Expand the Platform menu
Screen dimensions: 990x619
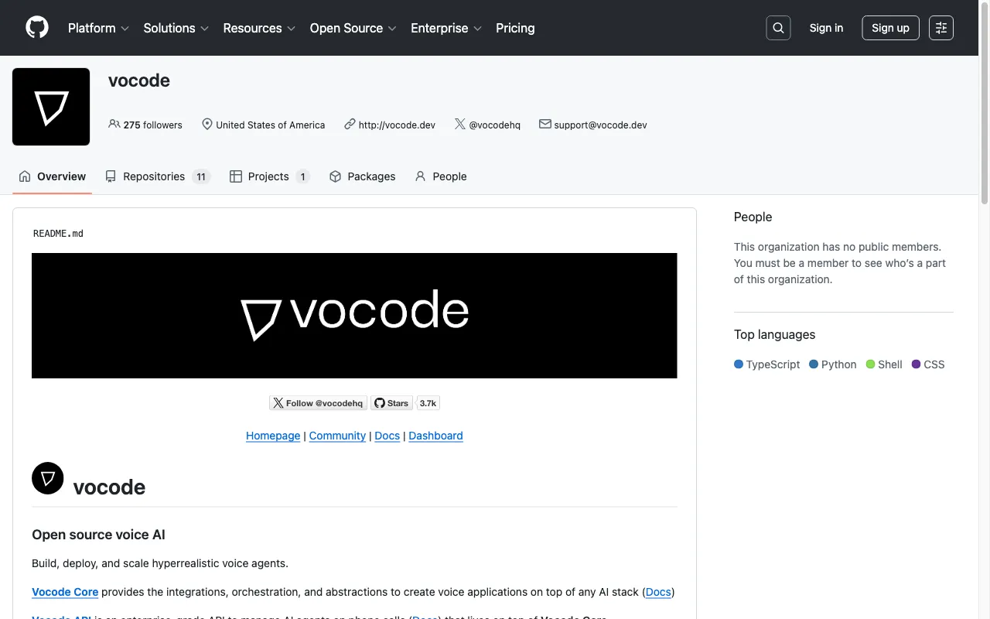98,28
